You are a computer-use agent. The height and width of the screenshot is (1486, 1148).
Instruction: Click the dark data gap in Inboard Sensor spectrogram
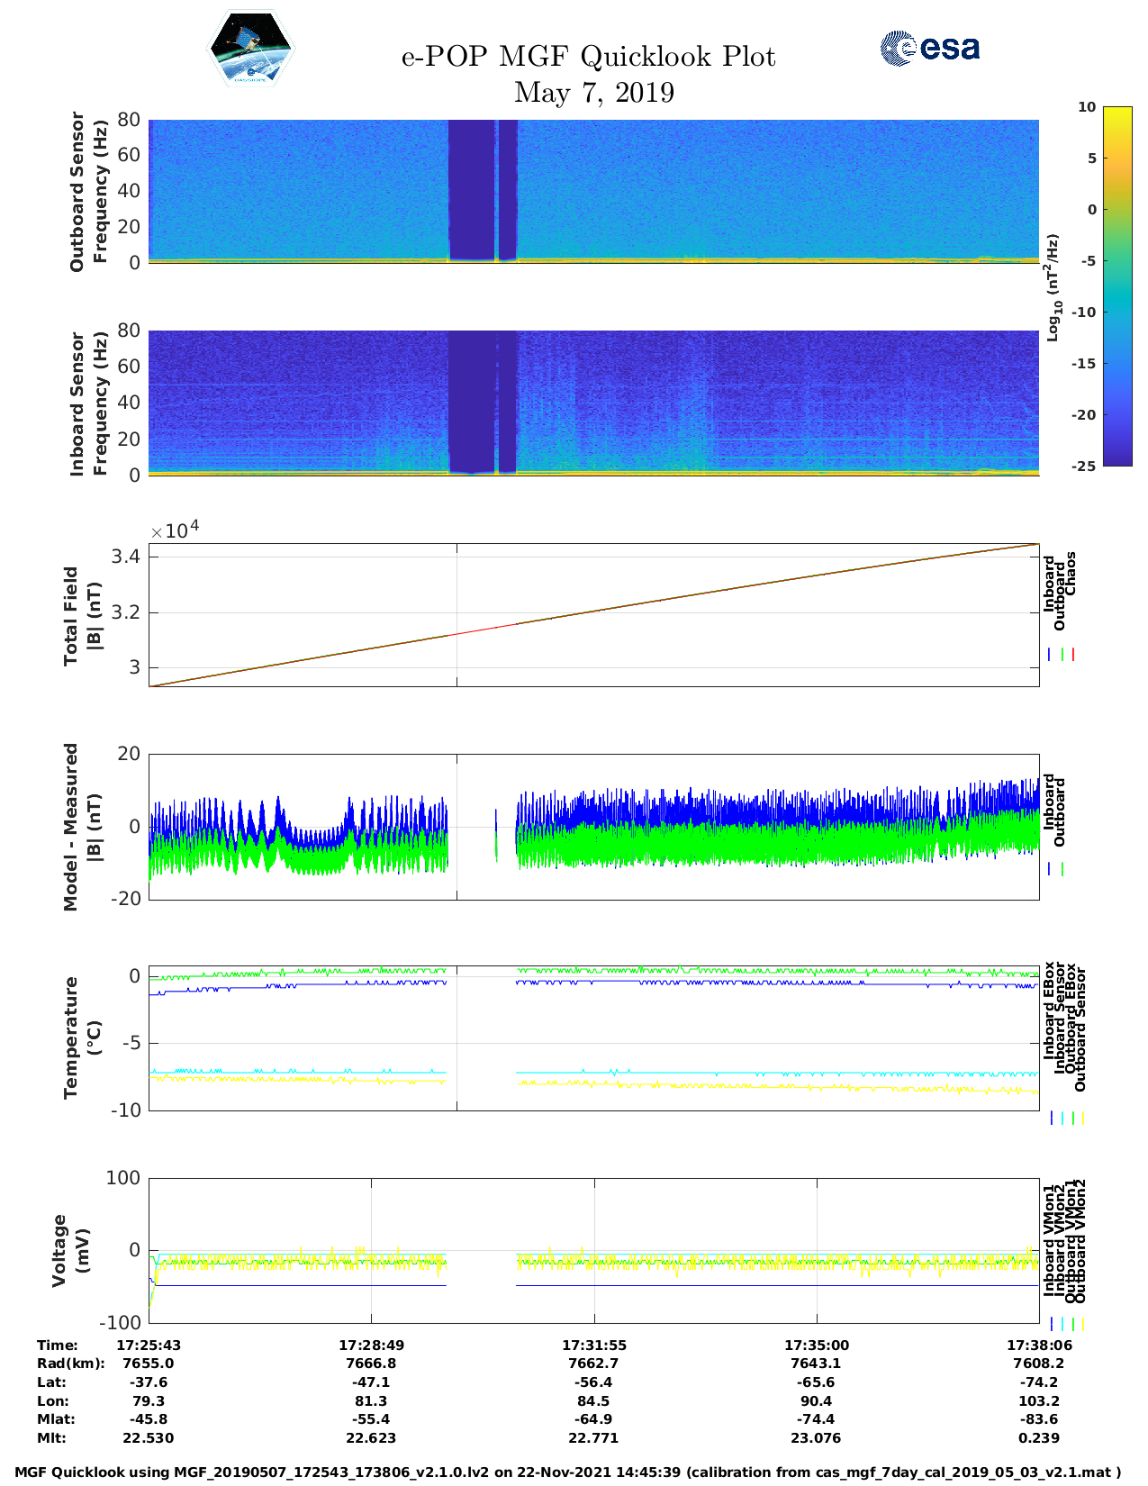point(472,401)
